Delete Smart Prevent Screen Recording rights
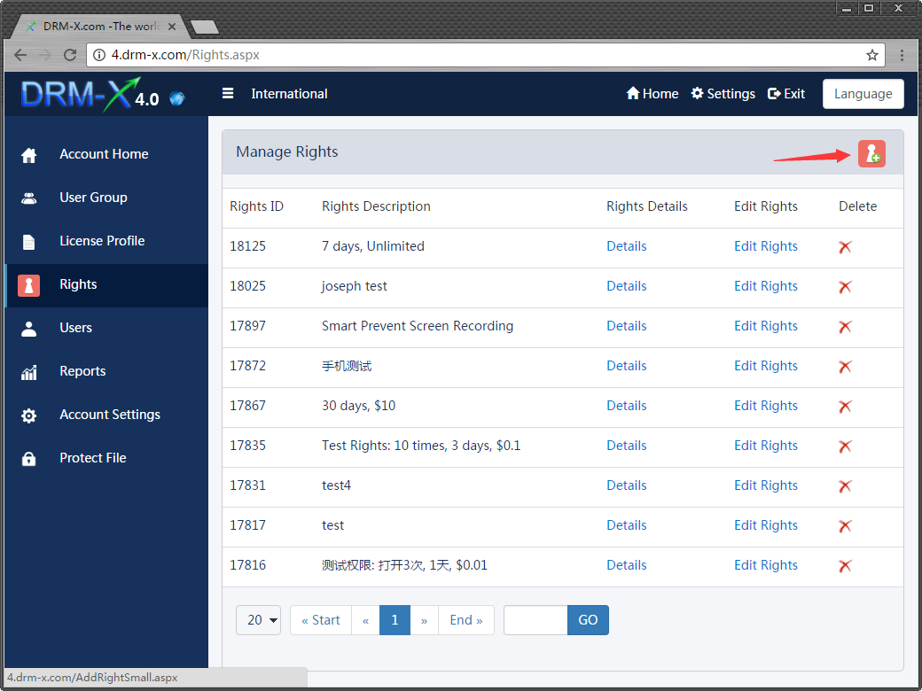 coord(845,327)
